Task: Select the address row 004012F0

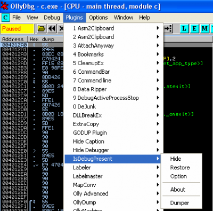Action: click(14, 202)
